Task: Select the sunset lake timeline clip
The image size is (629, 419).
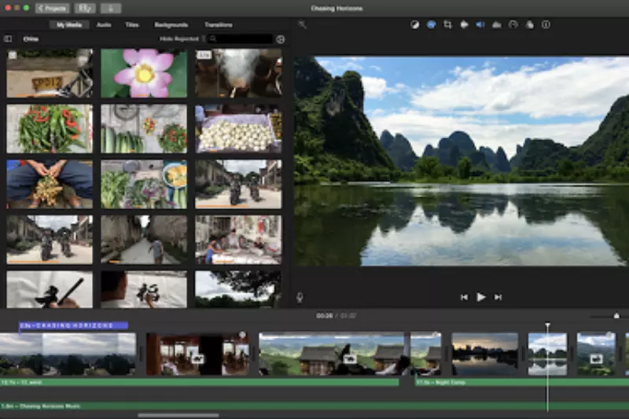Action: click(485, 354)
